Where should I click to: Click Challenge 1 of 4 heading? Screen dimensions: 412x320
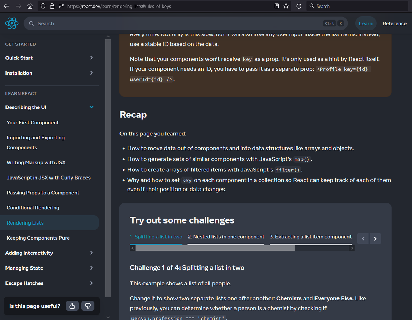coord(187,267)
